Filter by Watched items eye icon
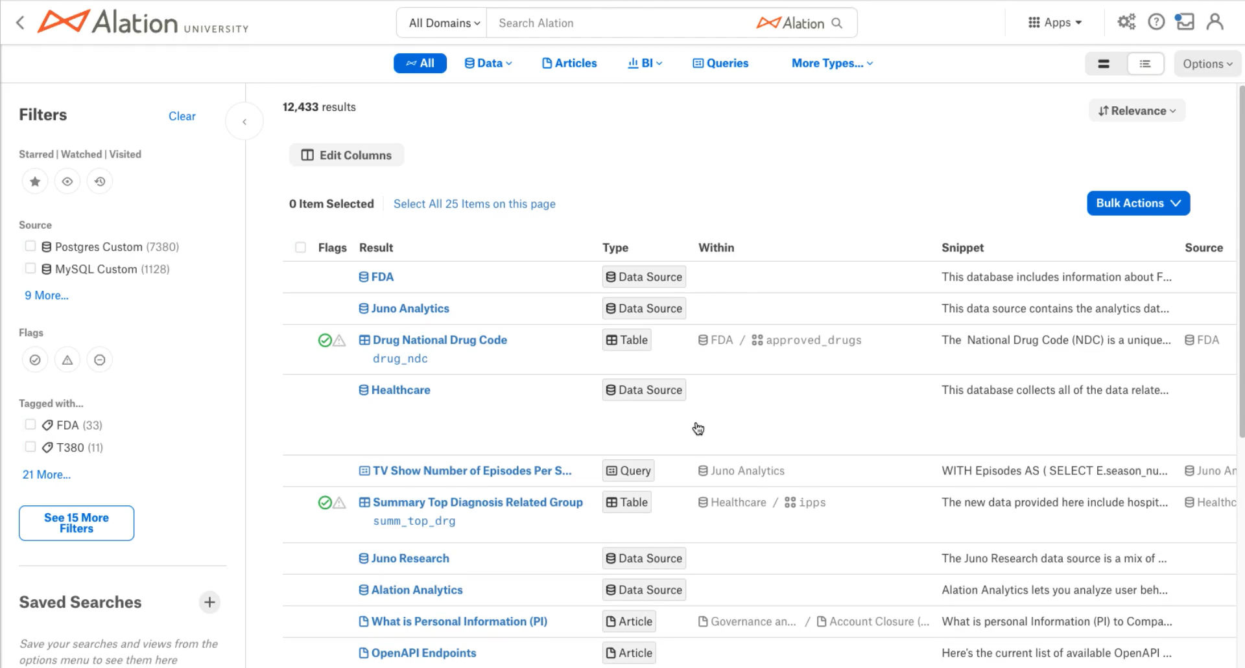The image size is (1245, 668). tap(67, 181)
